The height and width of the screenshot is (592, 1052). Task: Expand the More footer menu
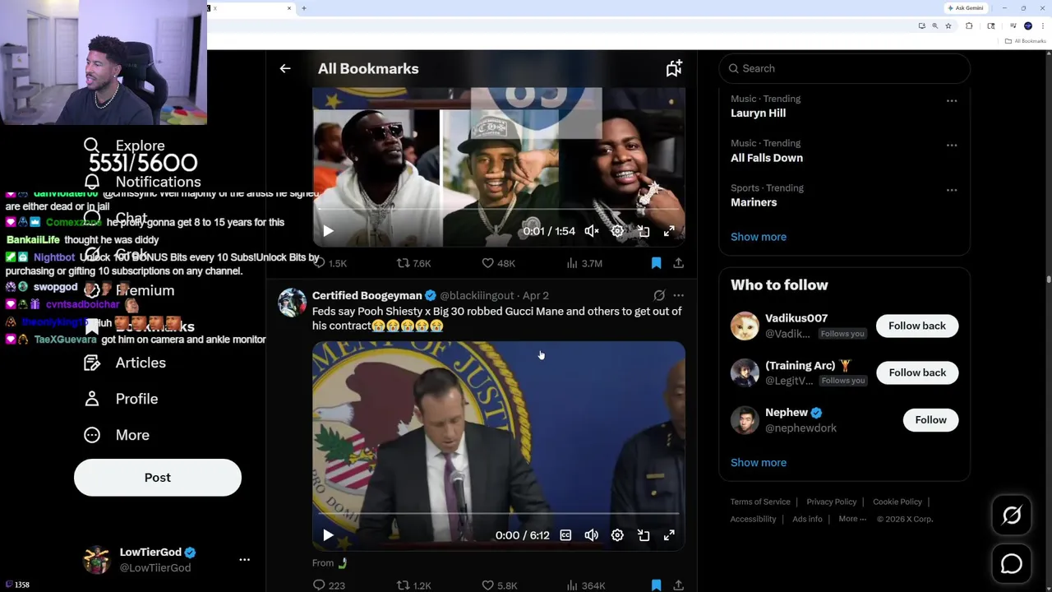pyautogui.click(x=852, y=519)
